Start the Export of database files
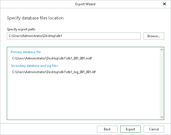The image size is (171, 135). 130,129
